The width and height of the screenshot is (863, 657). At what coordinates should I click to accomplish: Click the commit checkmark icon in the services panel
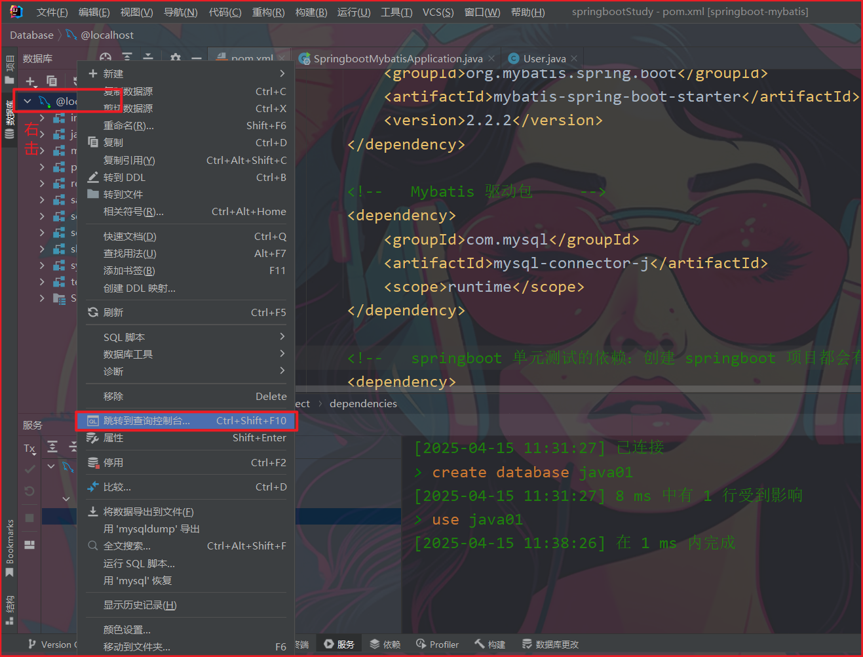pyautogui.click(x=29, y=469)
